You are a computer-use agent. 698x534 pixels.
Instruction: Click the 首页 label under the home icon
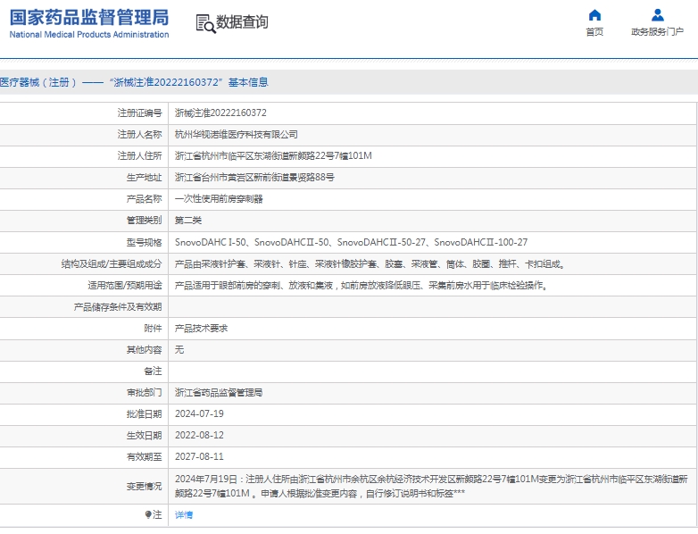594,31
